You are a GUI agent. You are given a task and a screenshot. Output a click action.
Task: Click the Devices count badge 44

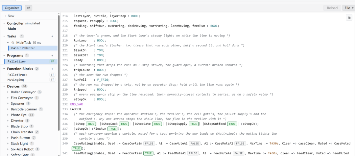coord(24,86)
